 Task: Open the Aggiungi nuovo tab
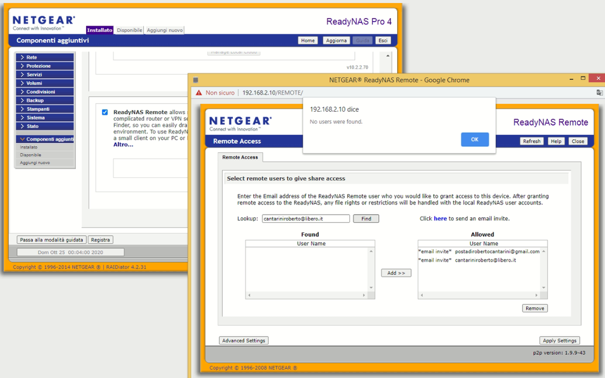point(165,30)
